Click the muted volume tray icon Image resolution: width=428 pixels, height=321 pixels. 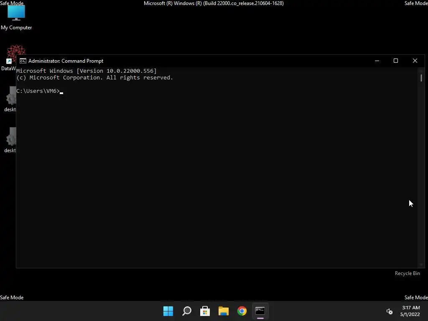(x=390, y=311)
